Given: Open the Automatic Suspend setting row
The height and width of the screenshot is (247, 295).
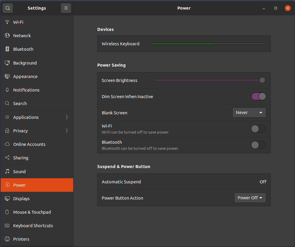Looking at the screenshot, I should [184, 182].
